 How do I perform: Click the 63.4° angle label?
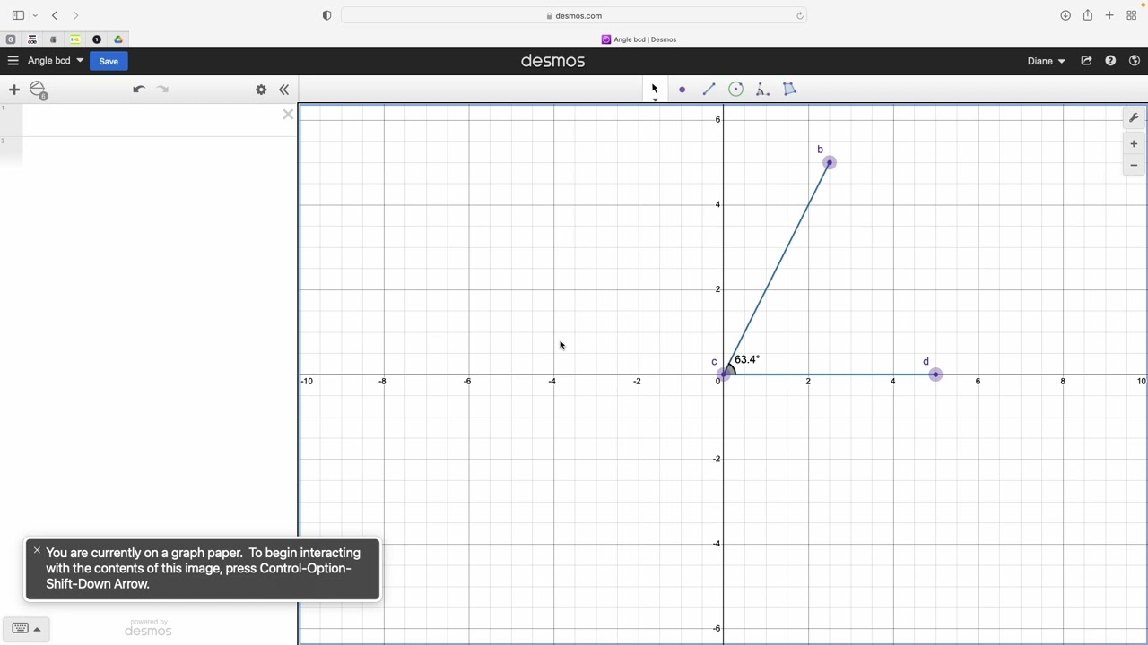click(747, 359)
